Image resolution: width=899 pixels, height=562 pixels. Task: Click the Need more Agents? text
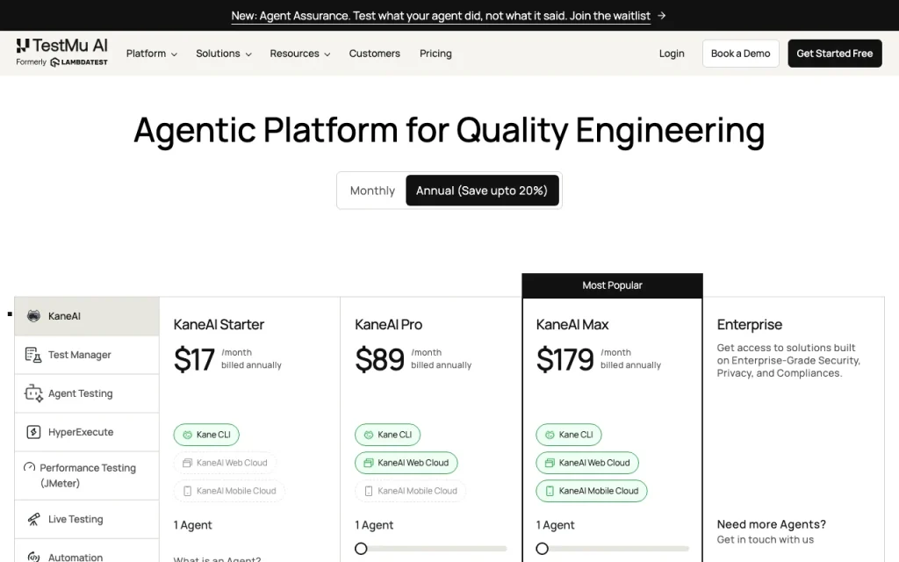click(771, 524)
